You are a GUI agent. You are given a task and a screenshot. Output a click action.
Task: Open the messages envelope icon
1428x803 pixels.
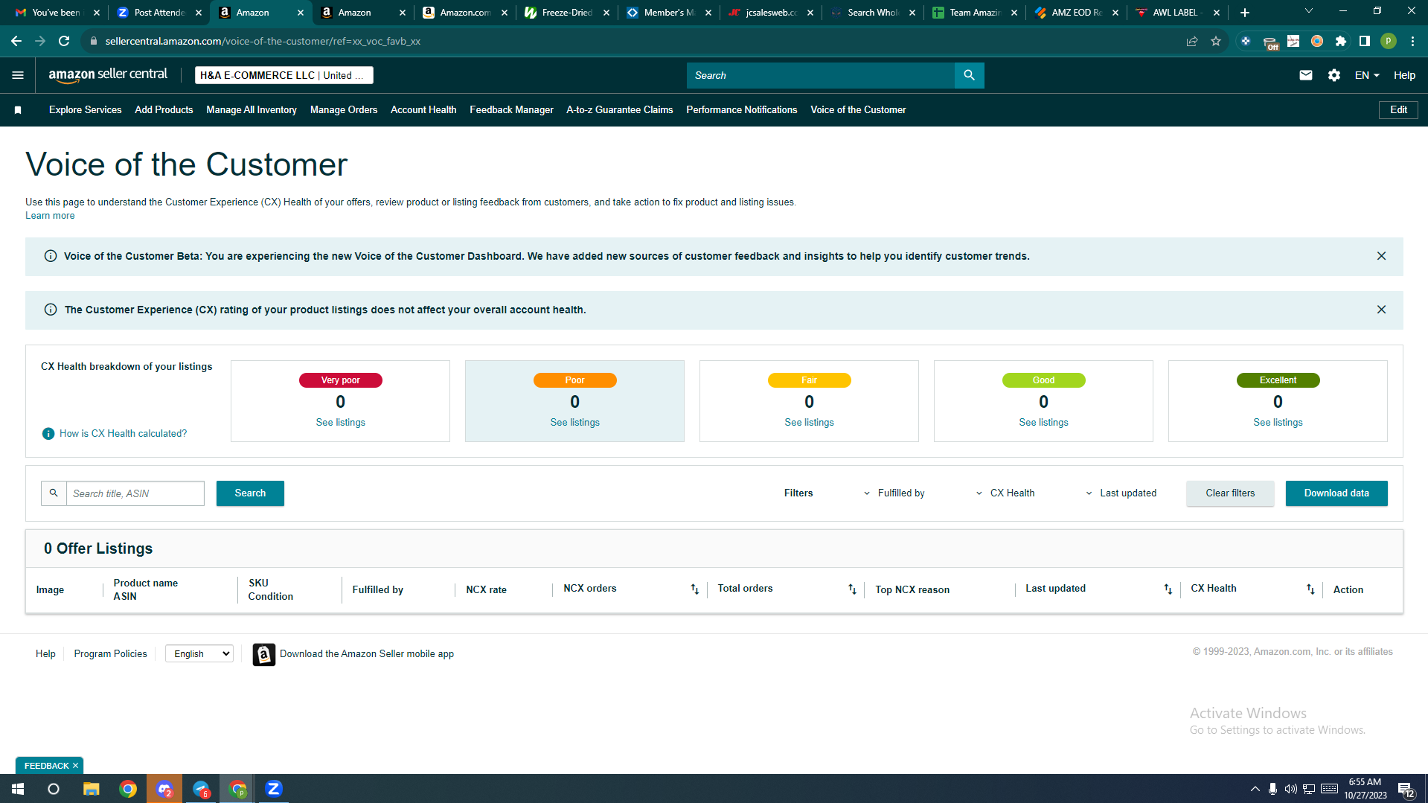[1306, 75]
